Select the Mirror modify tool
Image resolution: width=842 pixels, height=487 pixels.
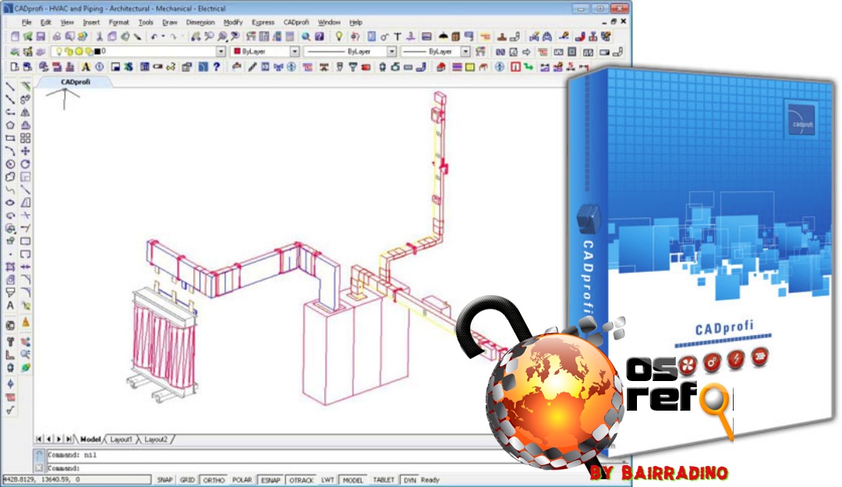coord(25,112)
